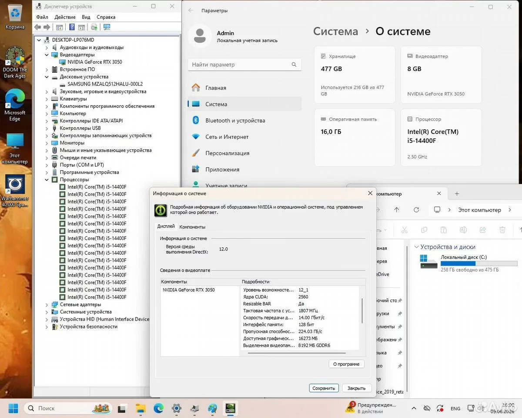Click the up arrow in File Explorer navigation
This screenshot has height=418, width=522.
tap(396, 210)
